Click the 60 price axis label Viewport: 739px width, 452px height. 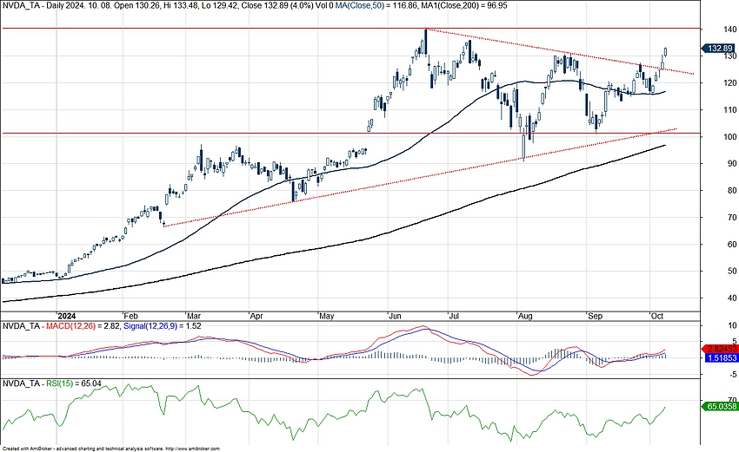coord(732,244)
